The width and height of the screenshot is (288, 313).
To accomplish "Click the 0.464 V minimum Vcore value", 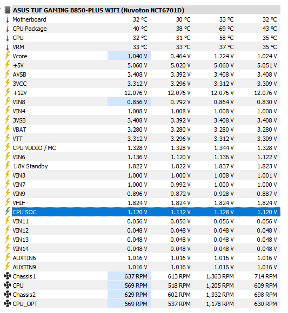I will pos(180,56).
